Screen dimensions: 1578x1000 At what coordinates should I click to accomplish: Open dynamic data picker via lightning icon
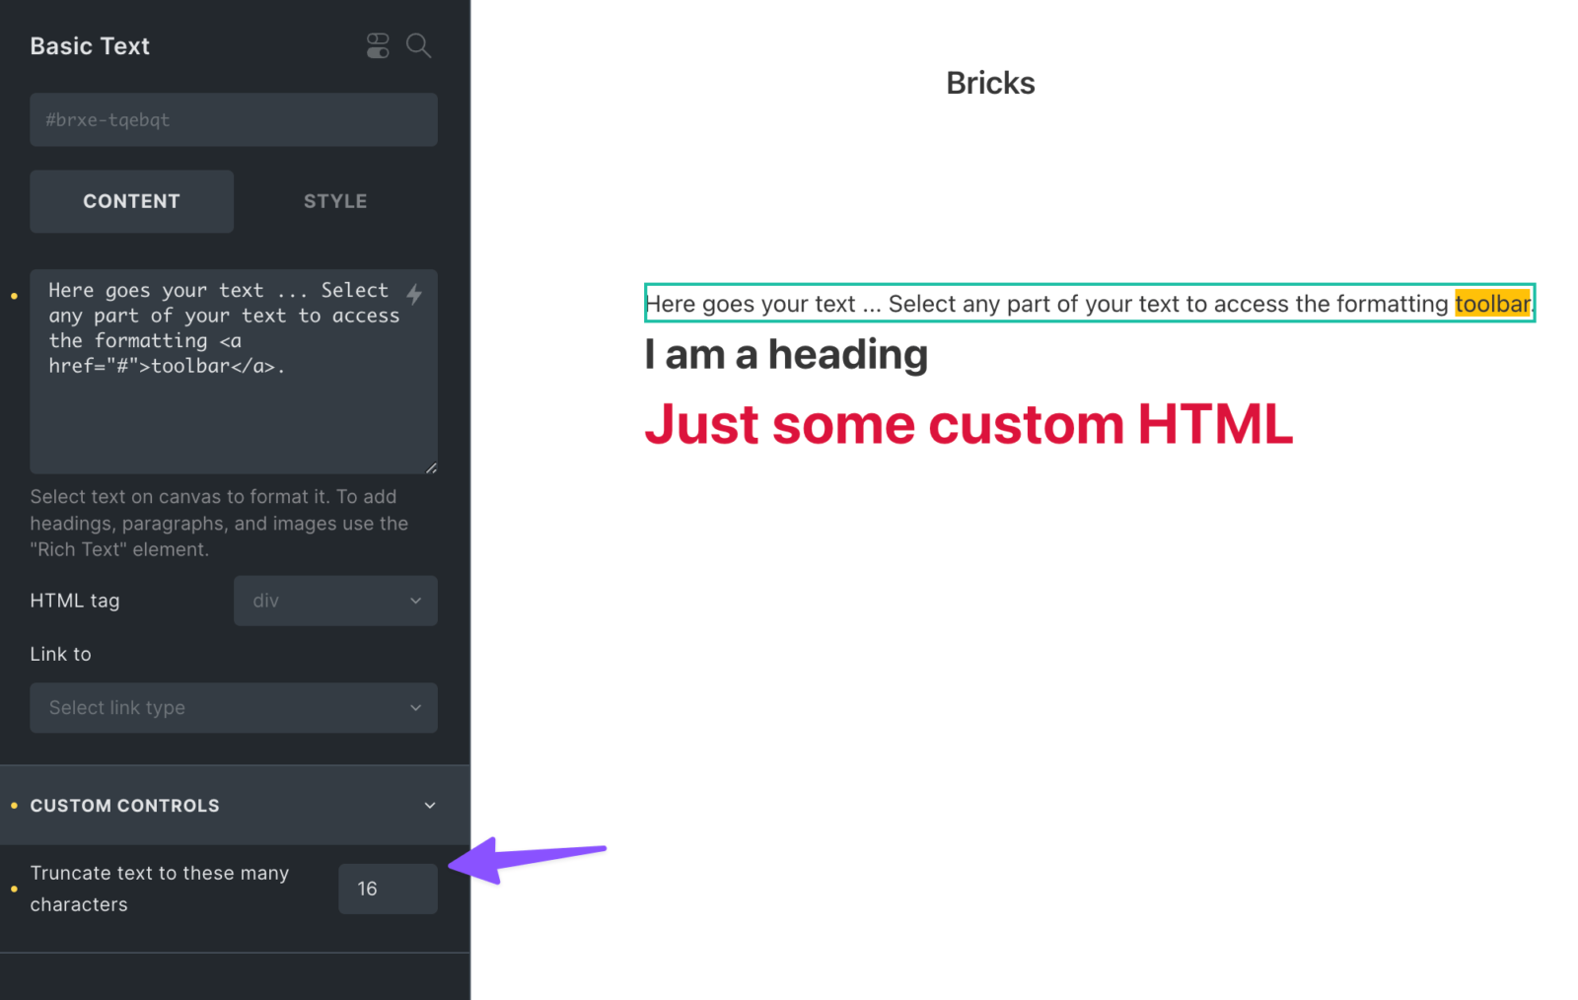coord(415,293)
